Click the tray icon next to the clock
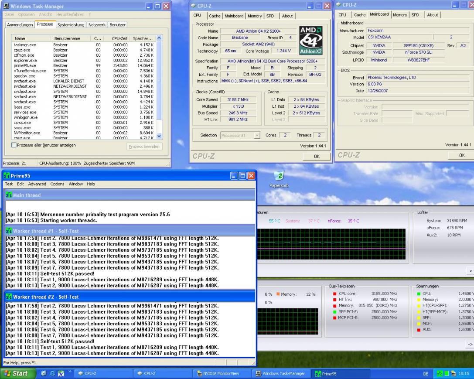This screenshot has width=474, height=379. click(x=453, y=374)
